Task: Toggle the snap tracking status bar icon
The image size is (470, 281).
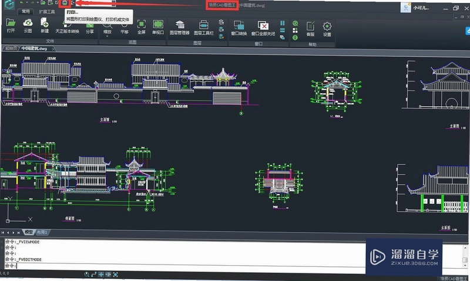Action: point(108,274)
